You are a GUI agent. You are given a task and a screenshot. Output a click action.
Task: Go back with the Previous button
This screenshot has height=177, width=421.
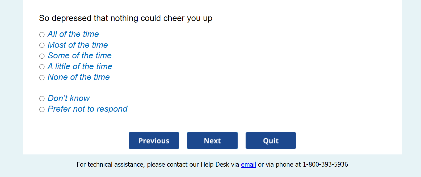[154, 141]
